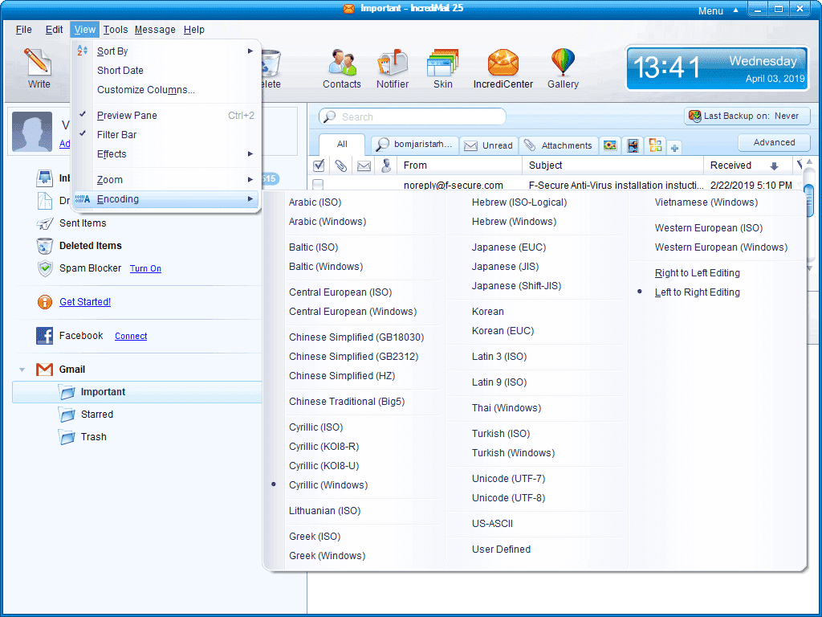
Task: Select the Japanese (Shift-JIS) encoding
Action: 516,286
